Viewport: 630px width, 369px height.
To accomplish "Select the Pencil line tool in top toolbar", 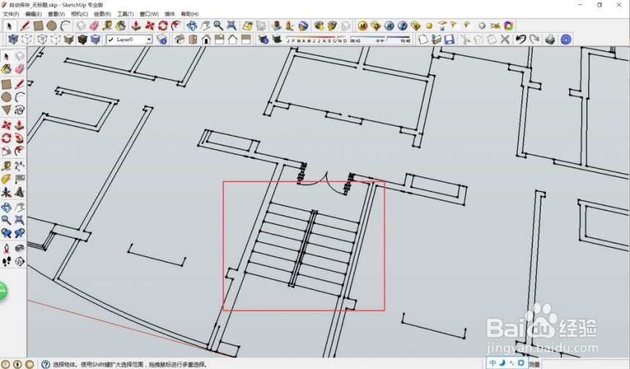I will point(25,26).
